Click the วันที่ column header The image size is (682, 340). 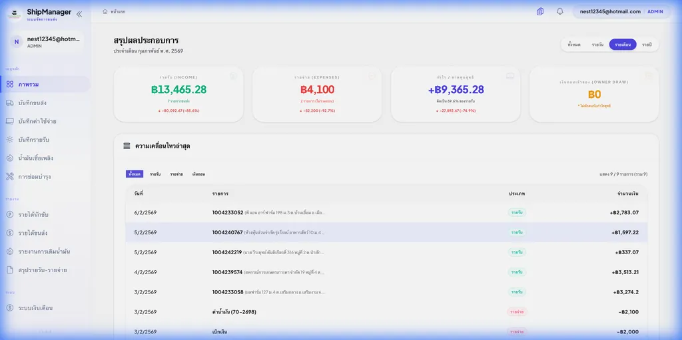(139, 194)
